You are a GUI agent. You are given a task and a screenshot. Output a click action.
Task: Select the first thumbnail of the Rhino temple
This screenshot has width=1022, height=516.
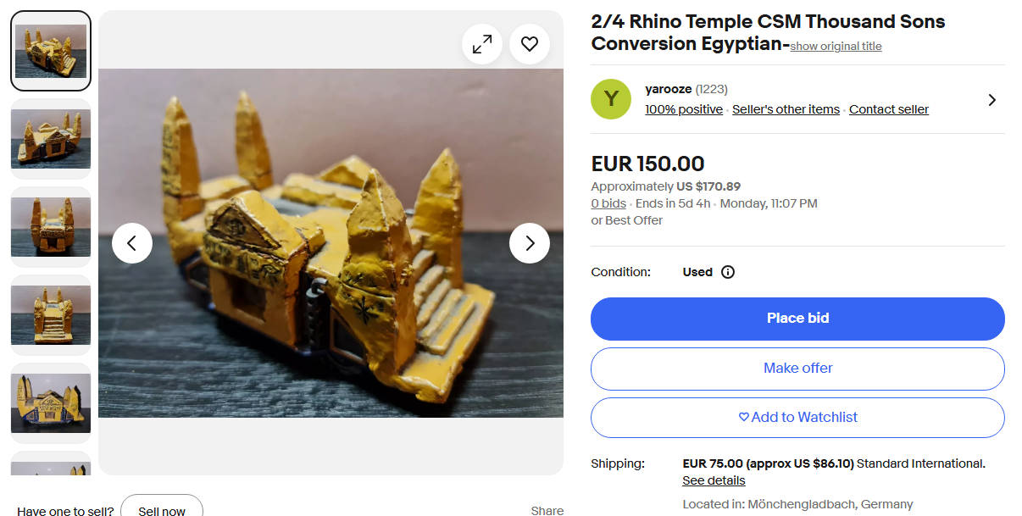[51, 51]
